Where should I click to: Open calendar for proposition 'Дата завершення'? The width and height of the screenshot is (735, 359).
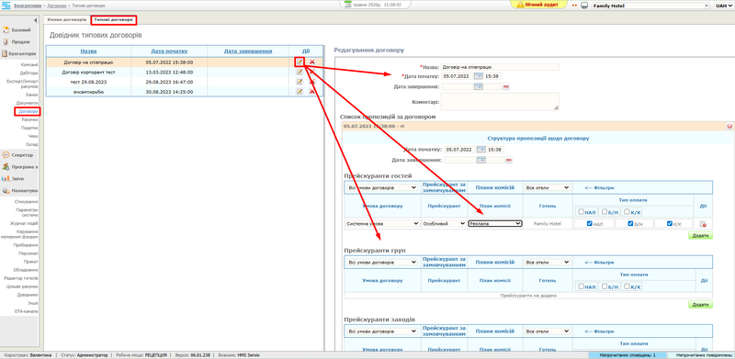[481, 160]
